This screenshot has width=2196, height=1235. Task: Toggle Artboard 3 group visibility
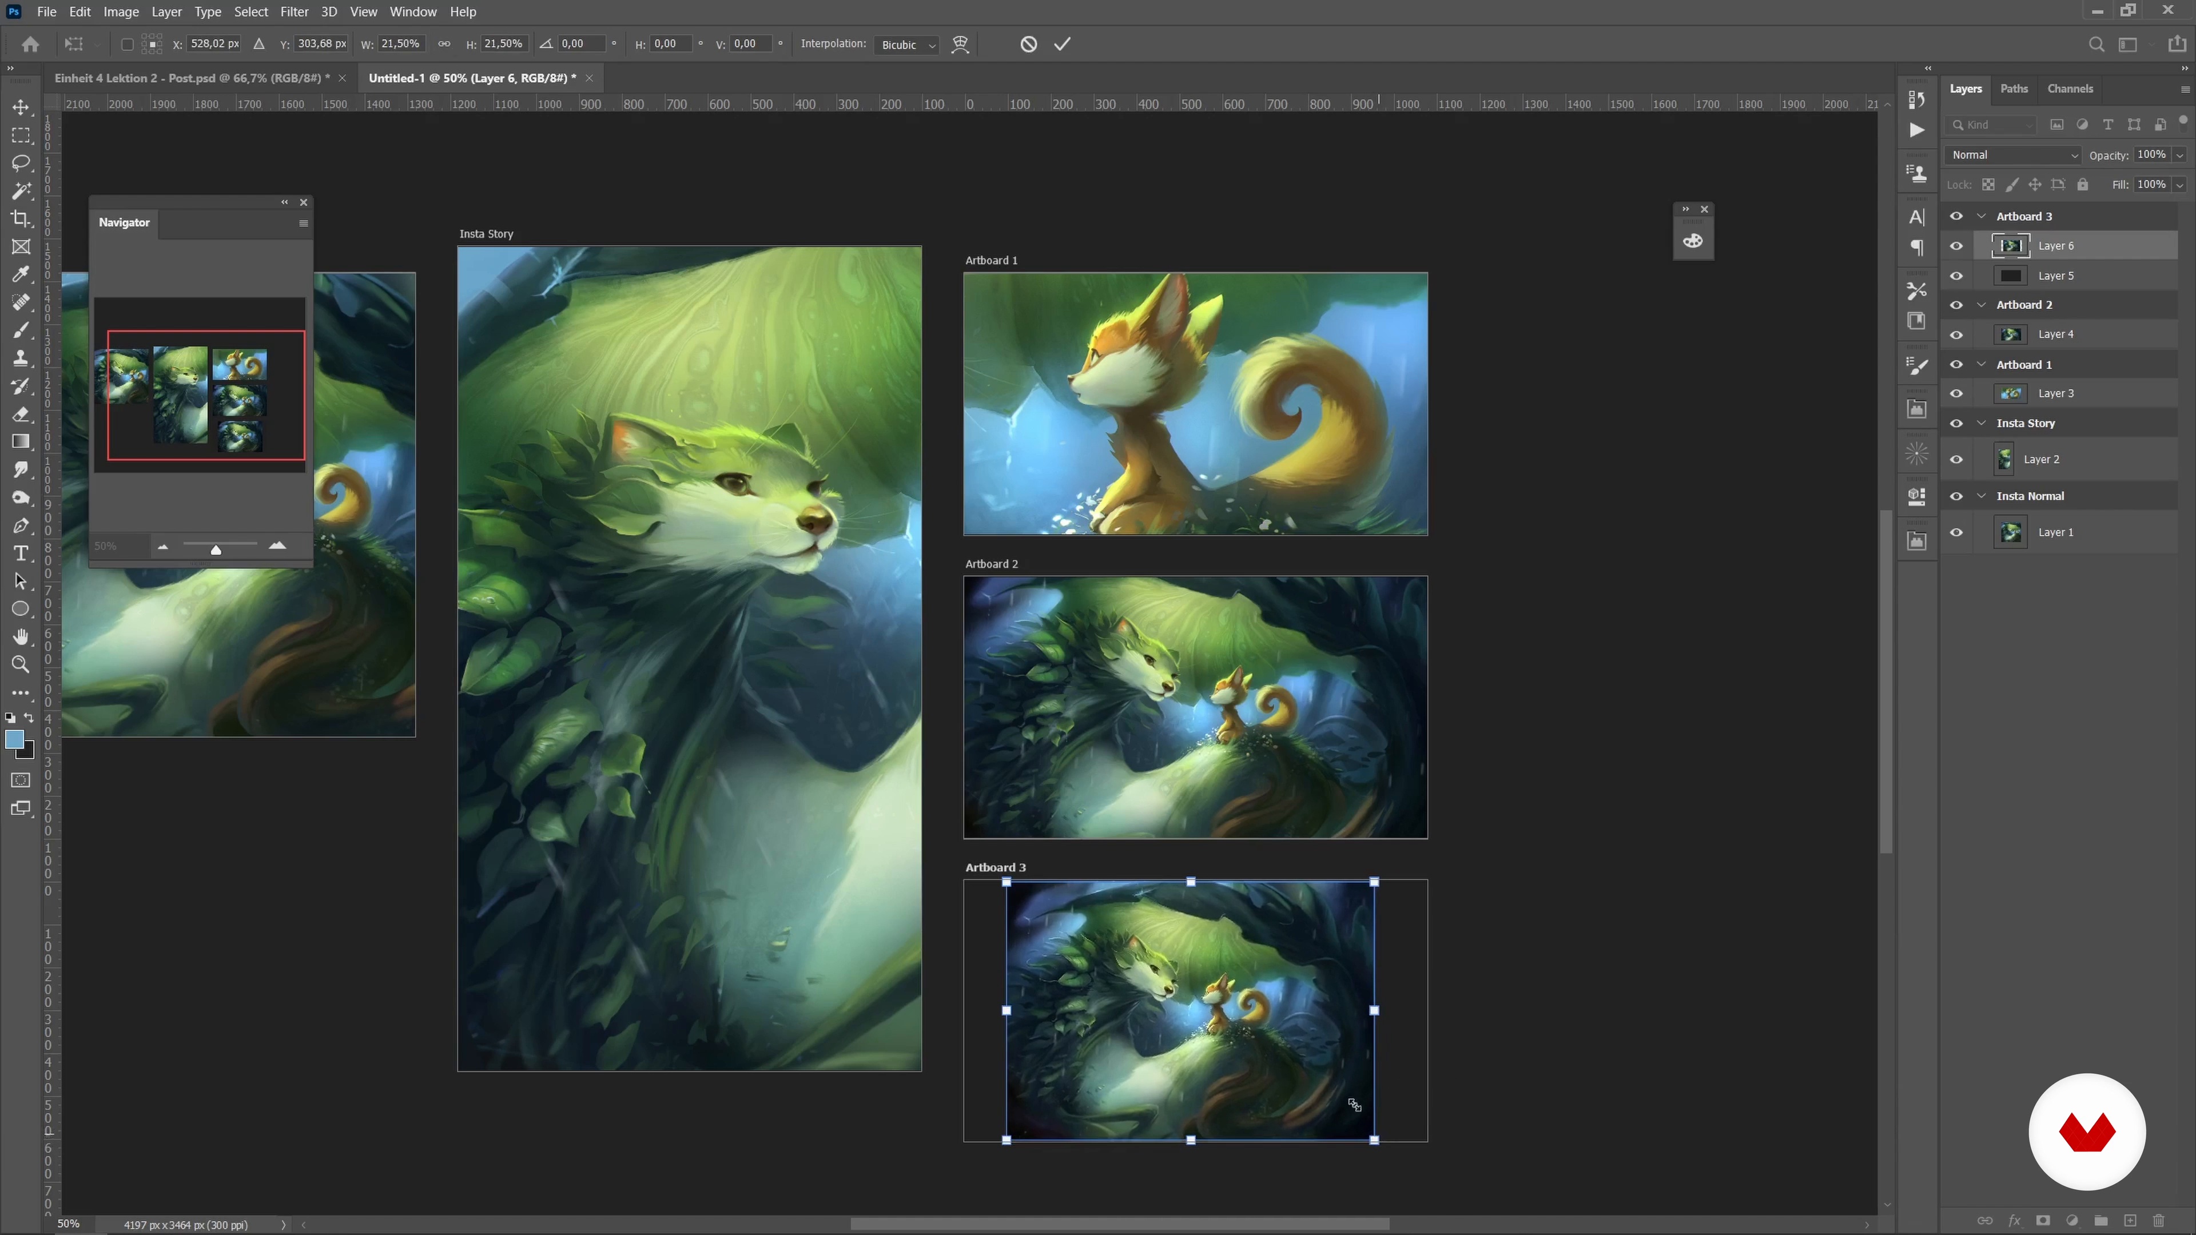click(1956, 217)
